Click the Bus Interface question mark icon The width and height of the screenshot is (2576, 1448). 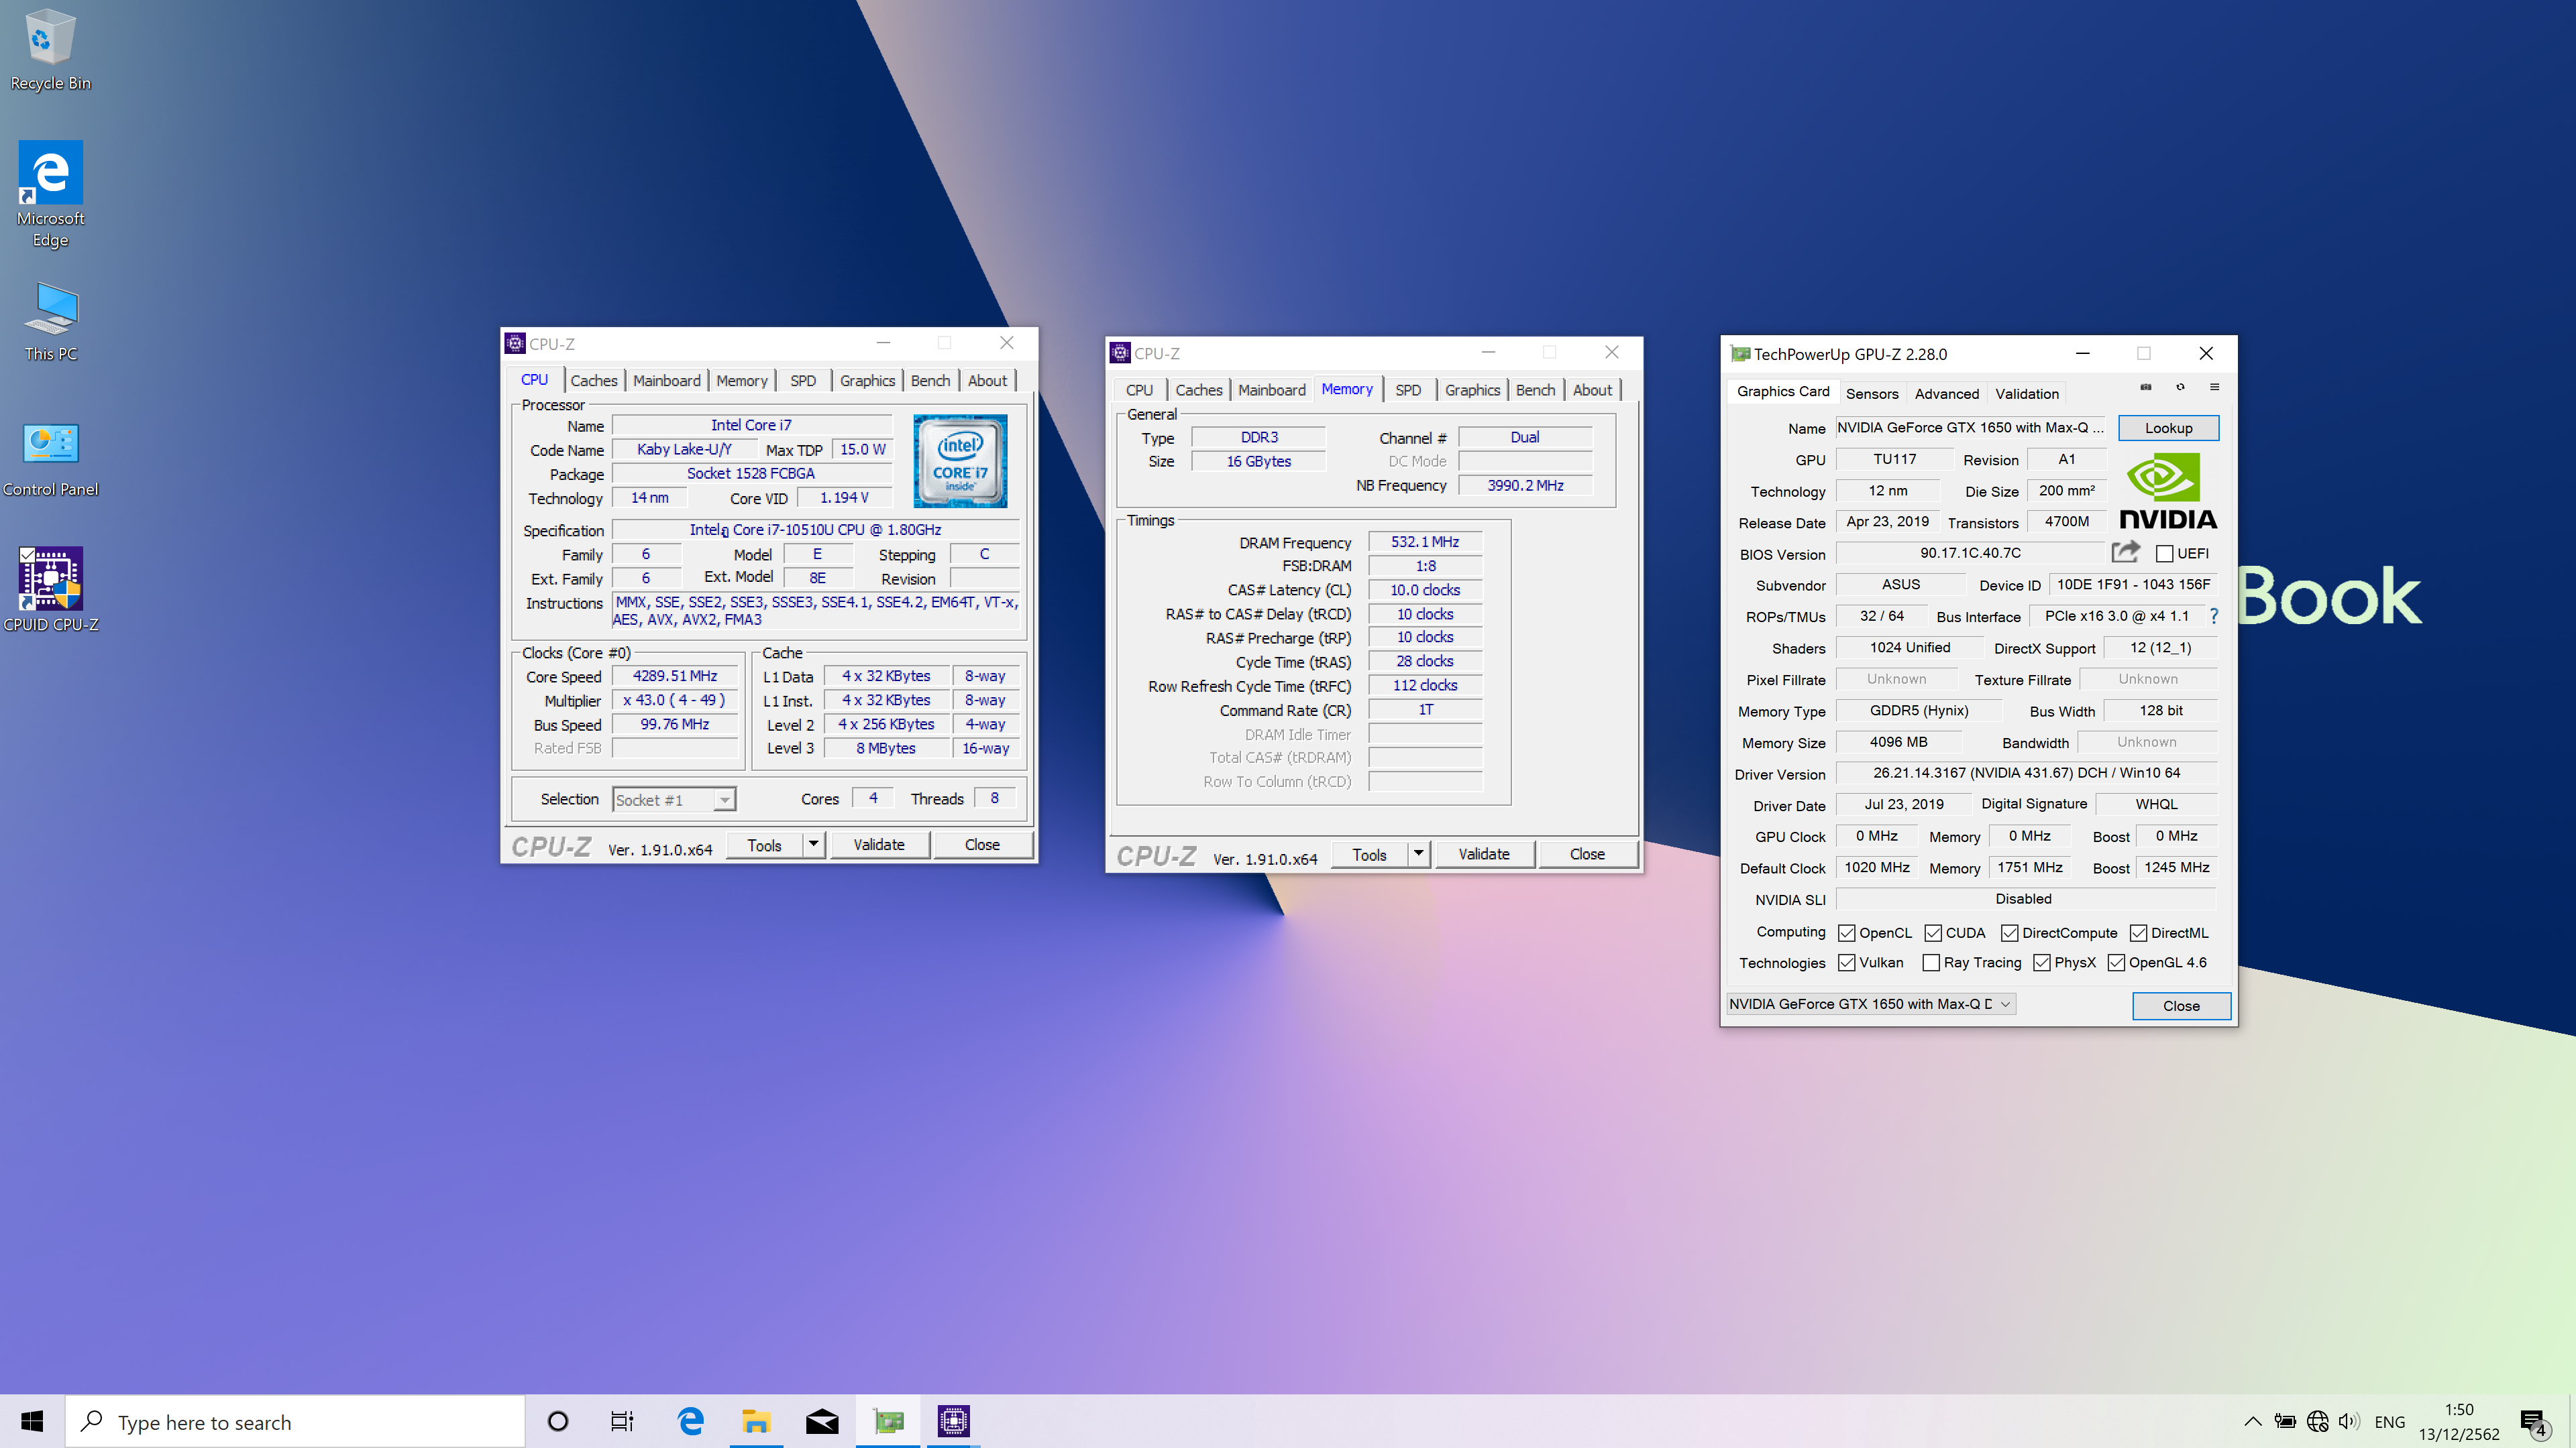tap(2214, 617)
